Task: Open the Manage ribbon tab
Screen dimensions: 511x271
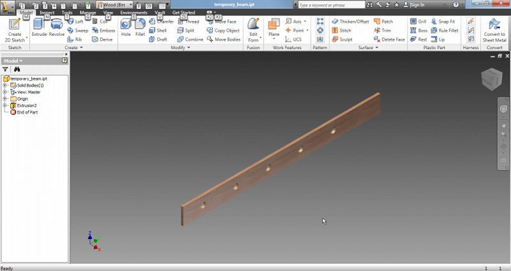Action: pyautogui.click(x=88, y=13)
